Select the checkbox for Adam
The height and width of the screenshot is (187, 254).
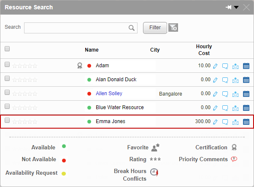[7, 65]
